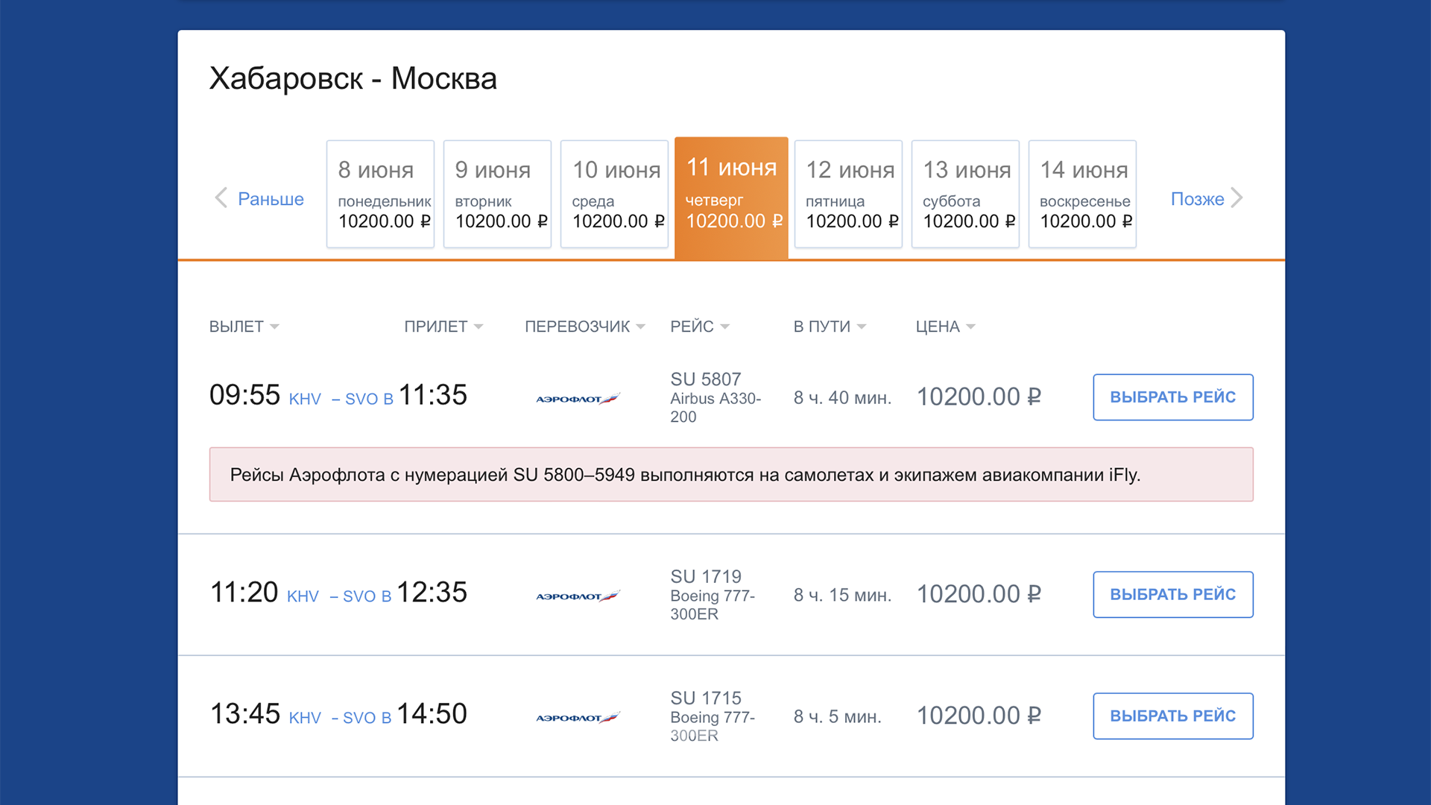Click ВЫБРАТЬ РЕЙС for the 09:55 flight
1431x805 pixels.
pos(1172,397)
